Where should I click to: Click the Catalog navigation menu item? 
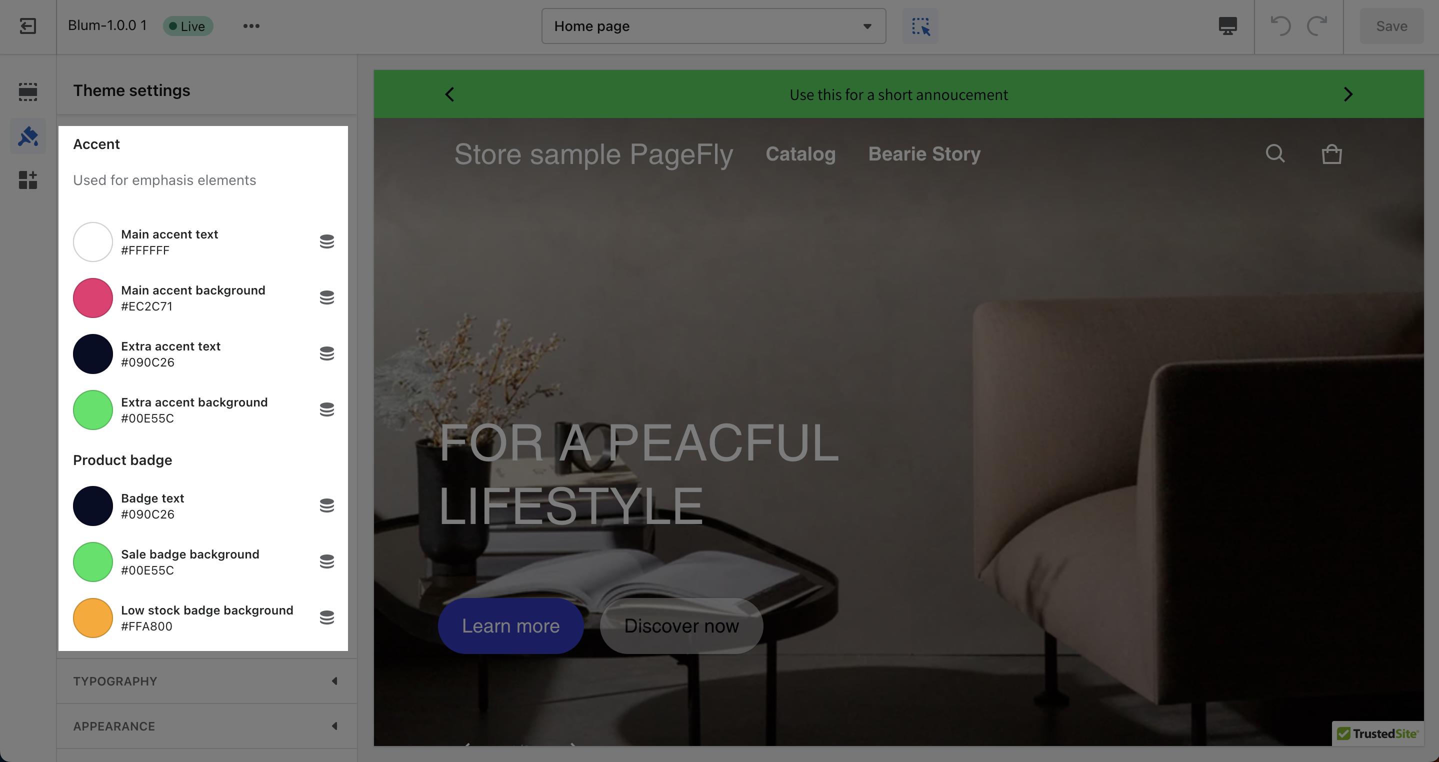point(800,153)
